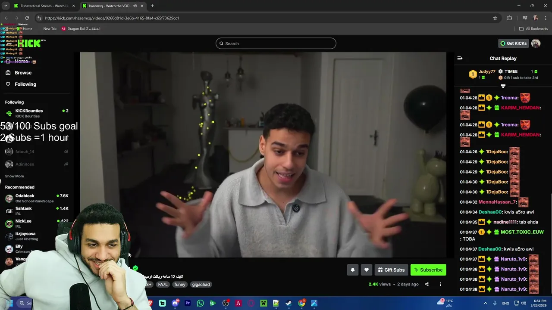
Task: Open site information icon in address bar
Action: (39, 18)
